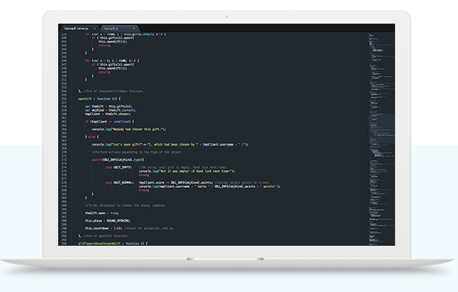
Task: Click 'this.openGift(i);' on line 248
Action: tap(112, 68)
